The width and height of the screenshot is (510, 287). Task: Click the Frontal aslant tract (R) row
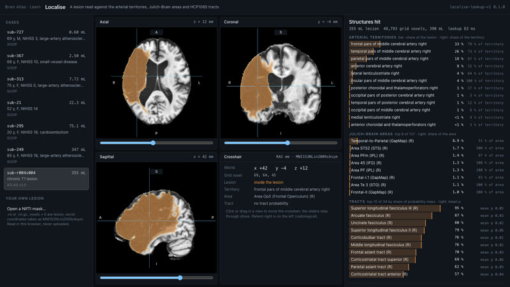pyautogui.click(x=426, y=252)
